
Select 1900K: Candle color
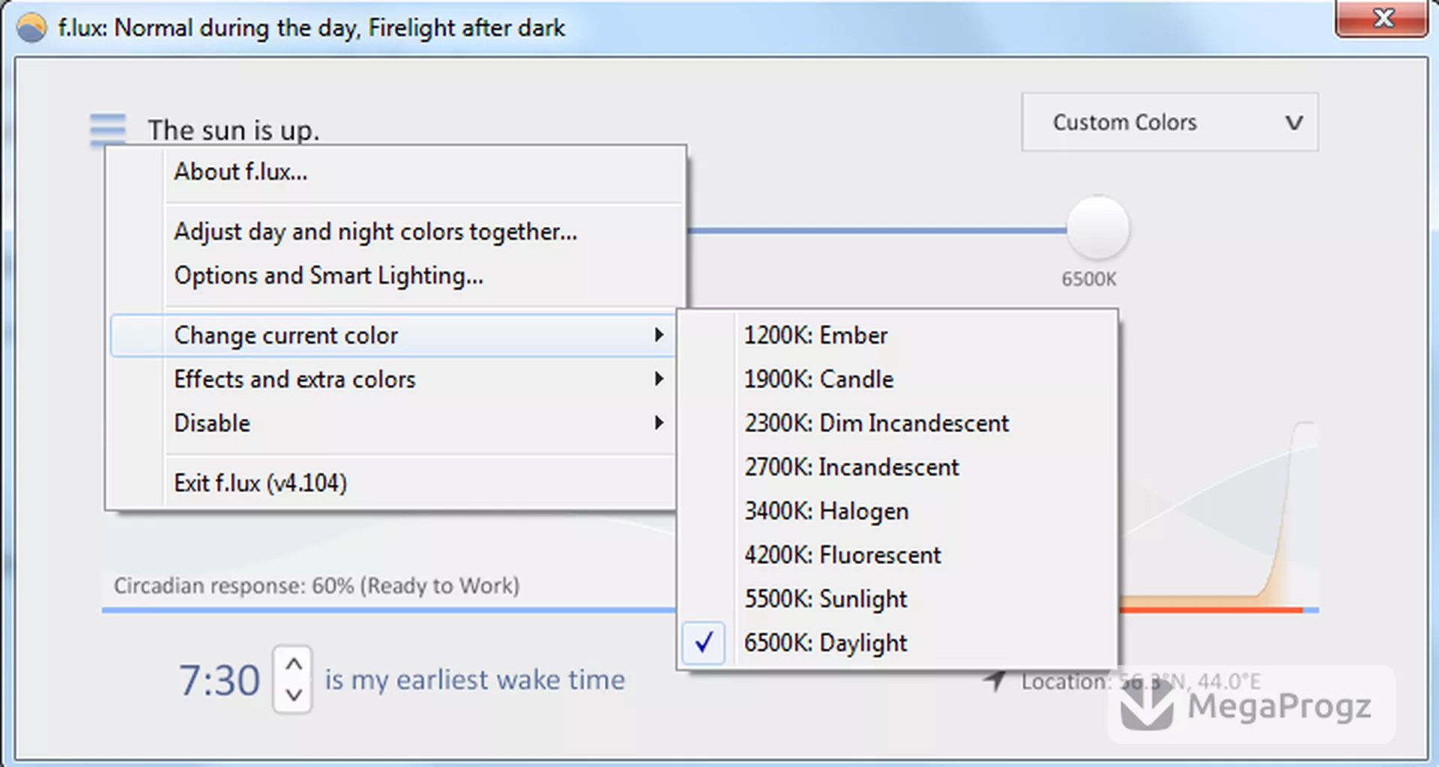tap(898, 379)
